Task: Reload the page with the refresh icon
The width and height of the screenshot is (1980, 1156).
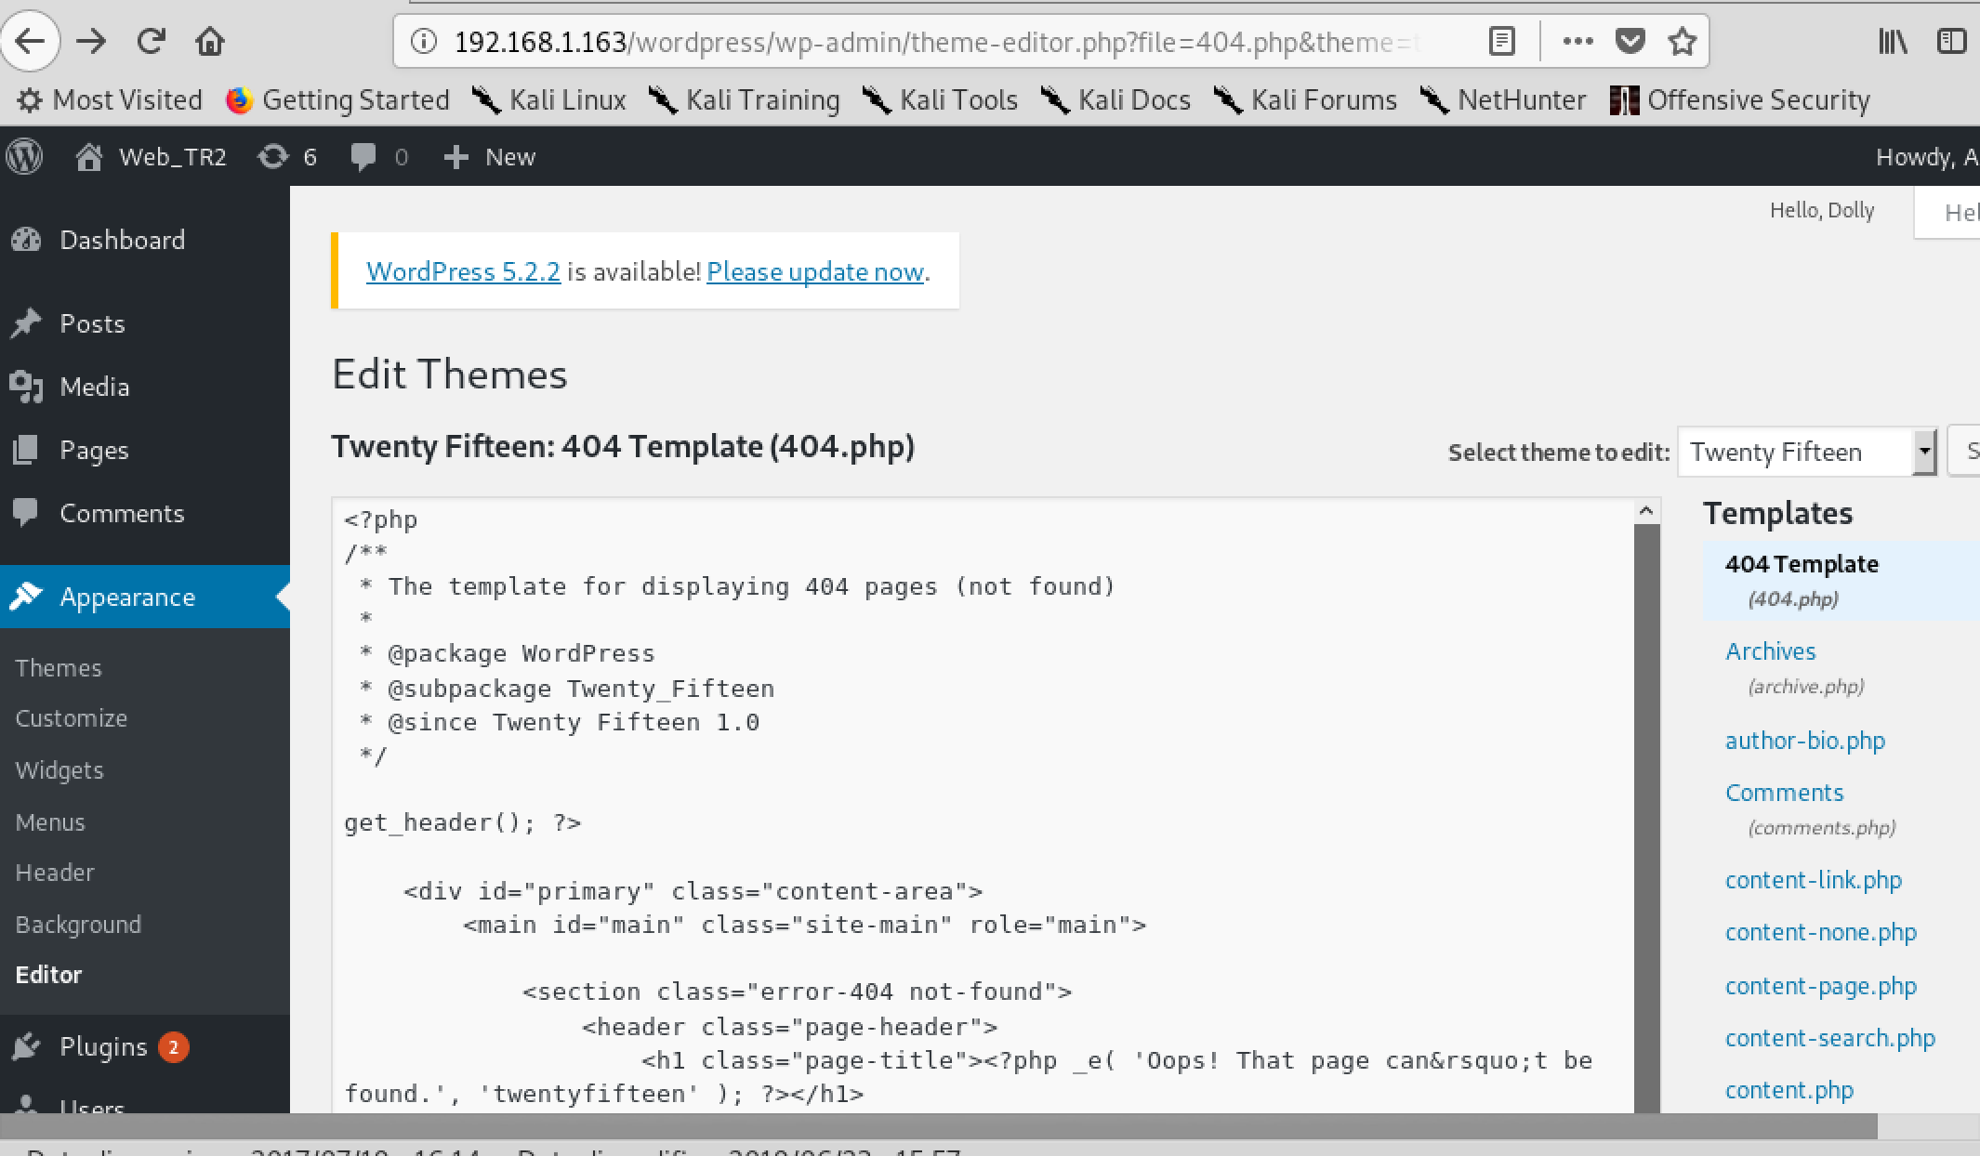Action: 151,41
